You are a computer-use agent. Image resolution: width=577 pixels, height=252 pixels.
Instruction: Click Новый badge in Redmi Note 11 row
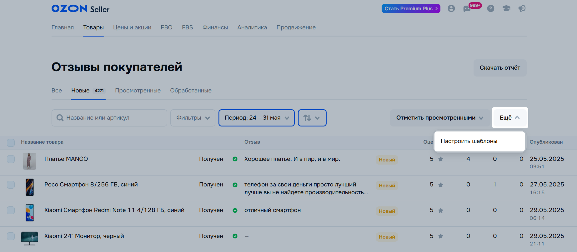click(387, 211)
